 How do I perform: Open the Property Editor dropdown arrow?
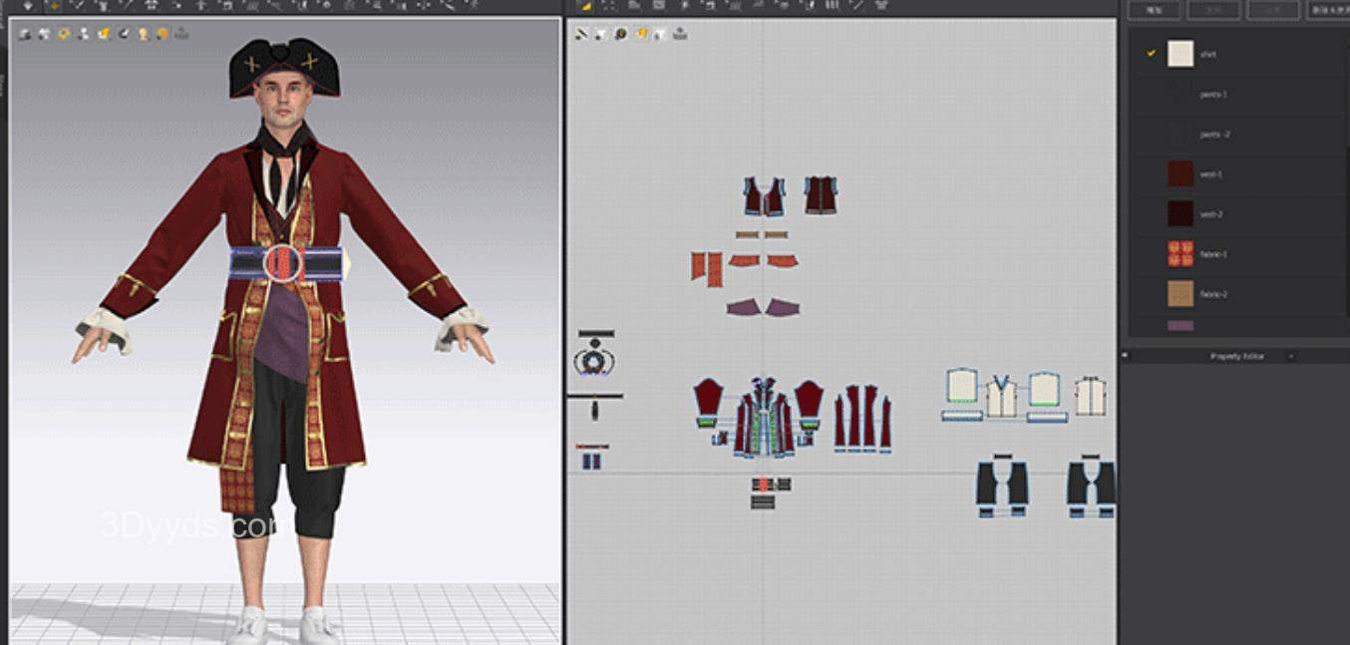[1291, 356]
